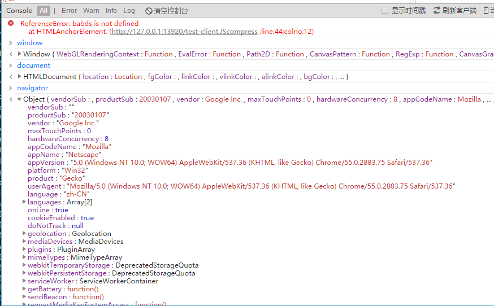494x306 pixels.
Task: Switch to the Error filter tab
Action: click(x=70, y=11)
